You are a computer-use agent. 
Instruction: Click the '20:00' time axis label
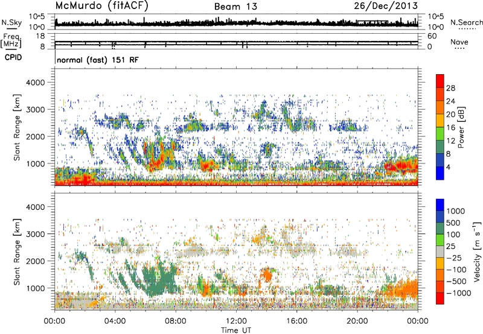(x=357, y=321)
